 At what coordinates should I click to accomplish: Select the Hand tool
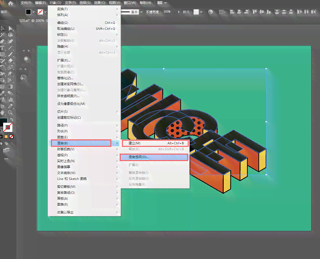point(2,113)
